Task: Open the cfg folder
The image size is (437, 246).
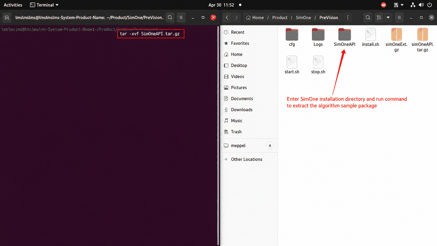Action: click(x=292, y=38)
